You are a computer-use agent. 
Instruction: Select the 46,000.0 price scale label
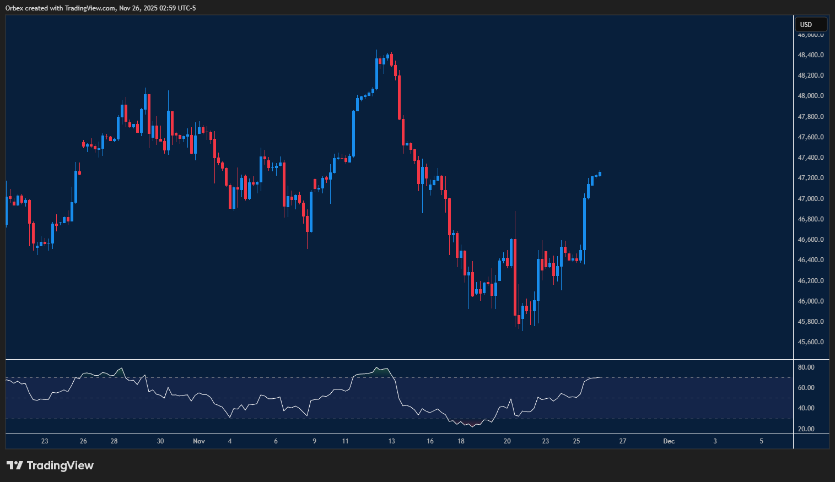811,301
